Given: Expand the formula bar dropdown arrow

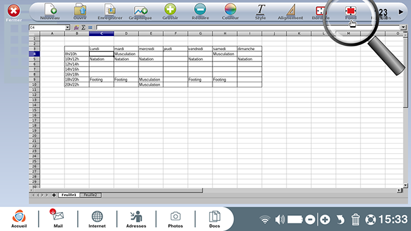Looking at the screenshot, I should [403, 27].
